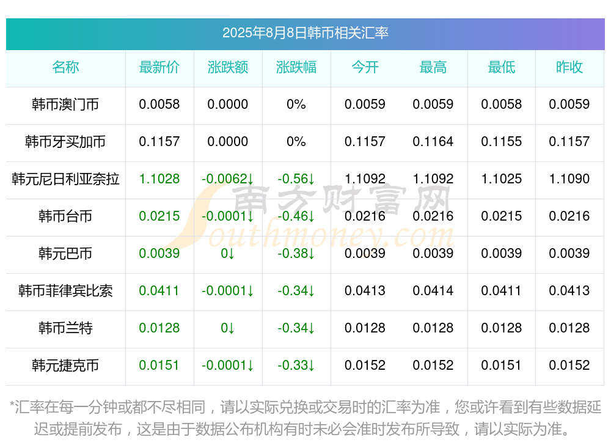Select the 最低 column header

point(501,67)
